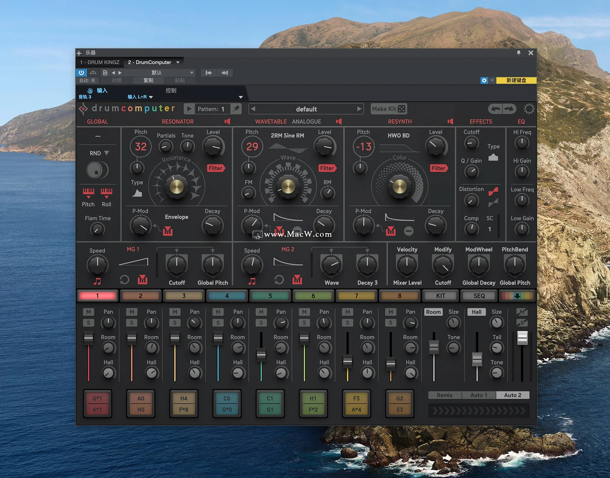Open the RND dropdown arrow
This screenshot has height=478, width=610.
[107, 153]
